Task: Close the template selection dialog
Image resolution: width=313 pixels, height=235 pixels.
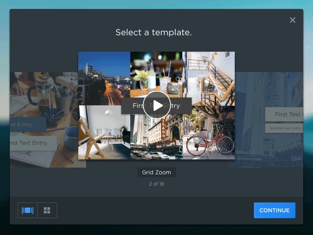Action: pyautogui.click(x=292, y=20)
